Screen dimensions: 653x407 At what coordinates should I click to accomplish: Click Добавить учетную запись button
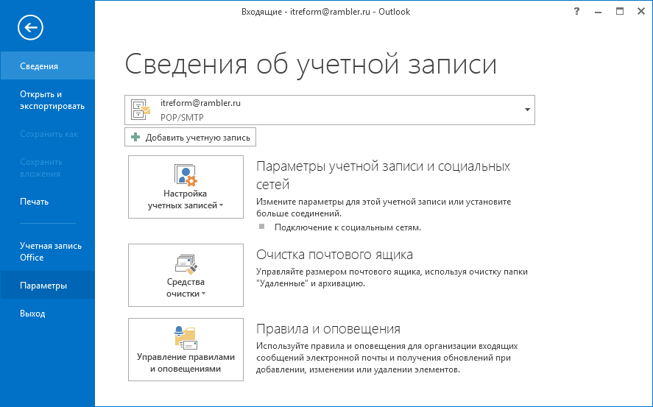click(x=191, y=138)
